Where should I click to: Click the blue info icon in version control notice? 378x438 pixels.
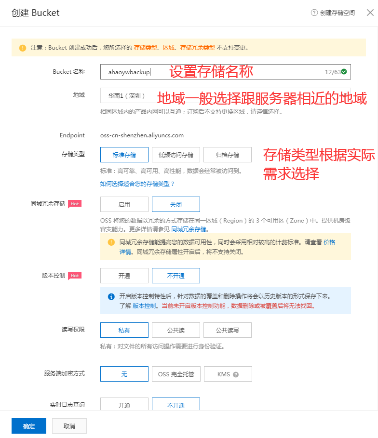point(111,296)
